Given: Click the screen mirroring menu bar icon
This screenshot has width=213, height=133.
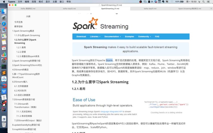Looking at the screenshot, I should click(145, 2).
